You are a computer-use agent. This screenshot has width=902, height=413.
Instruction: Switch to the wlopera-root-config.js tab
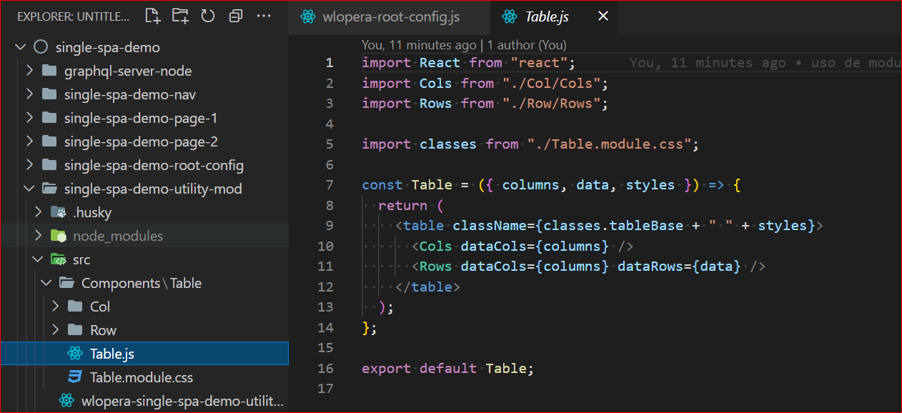(390, 16)
